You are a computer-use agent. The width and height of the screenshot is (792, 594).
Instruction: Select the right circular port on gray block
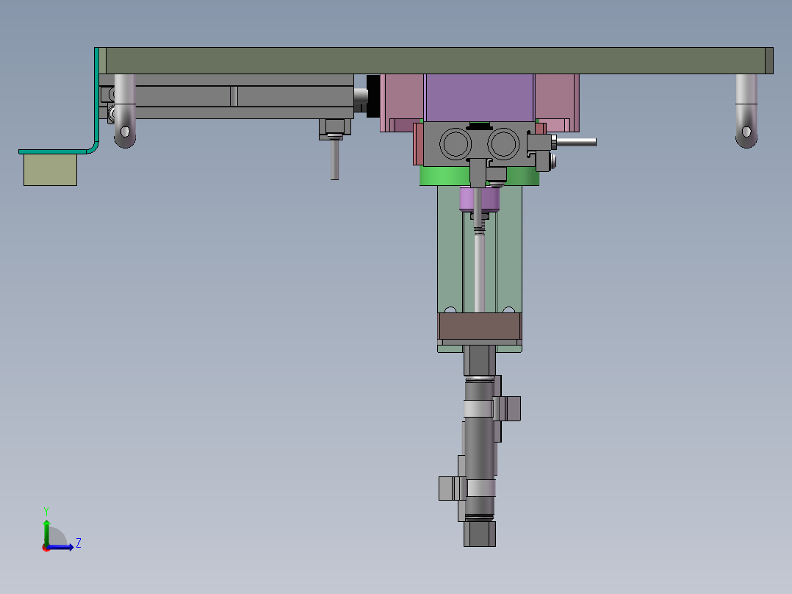click(x=503, y=143)
